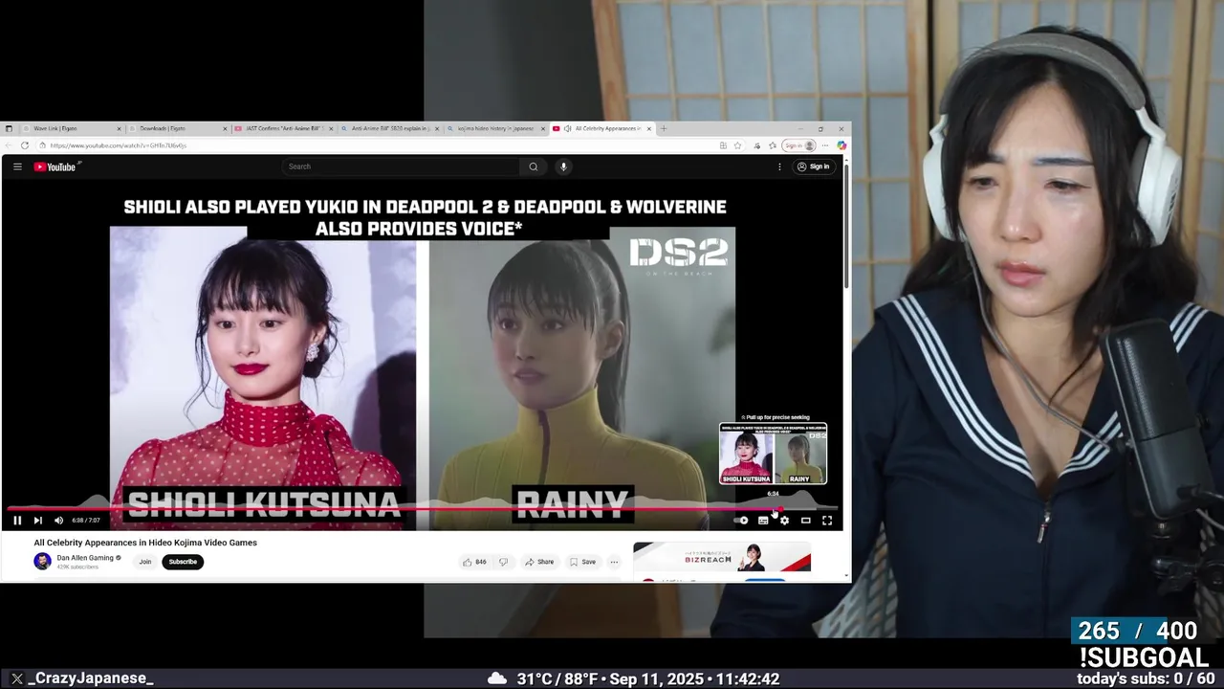
Task: Focus the YouTube Search field
Action: [402, 167]
